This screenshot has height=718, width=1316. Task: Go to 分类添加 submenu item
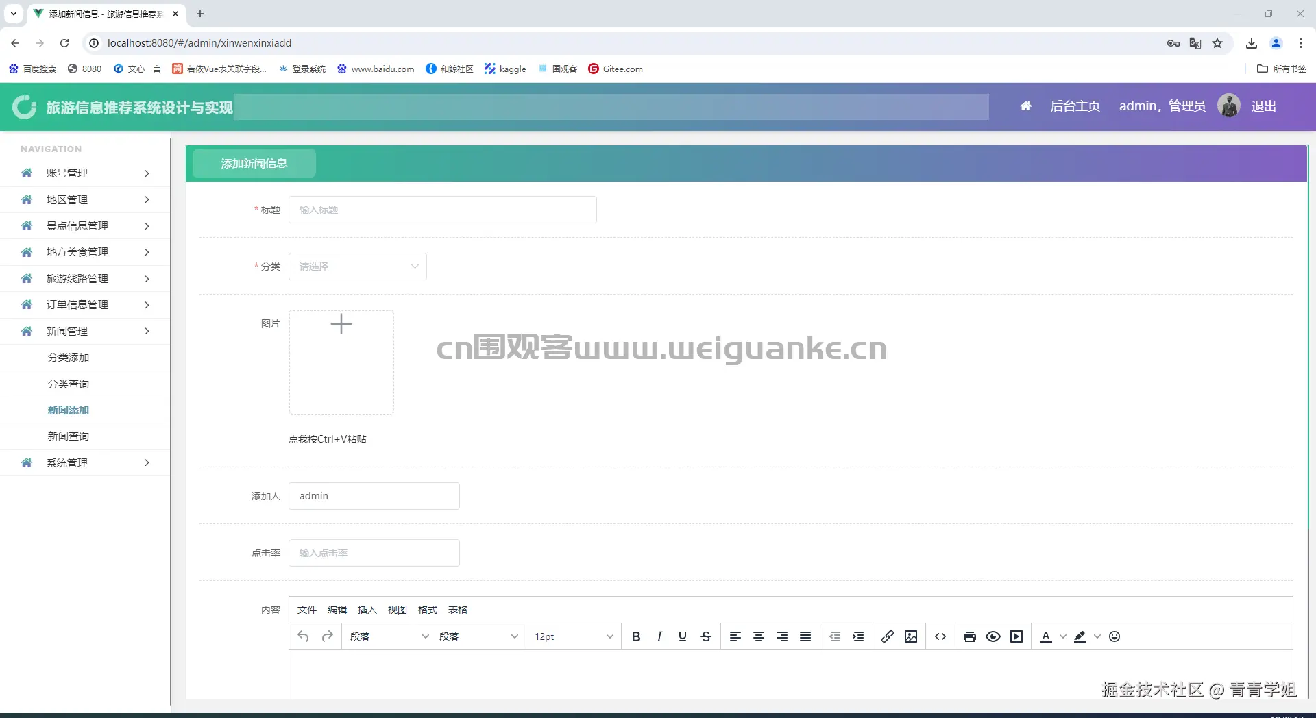point(69,358)
